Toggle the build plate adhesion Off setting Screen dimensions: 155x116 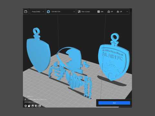[x=119, y=12]
